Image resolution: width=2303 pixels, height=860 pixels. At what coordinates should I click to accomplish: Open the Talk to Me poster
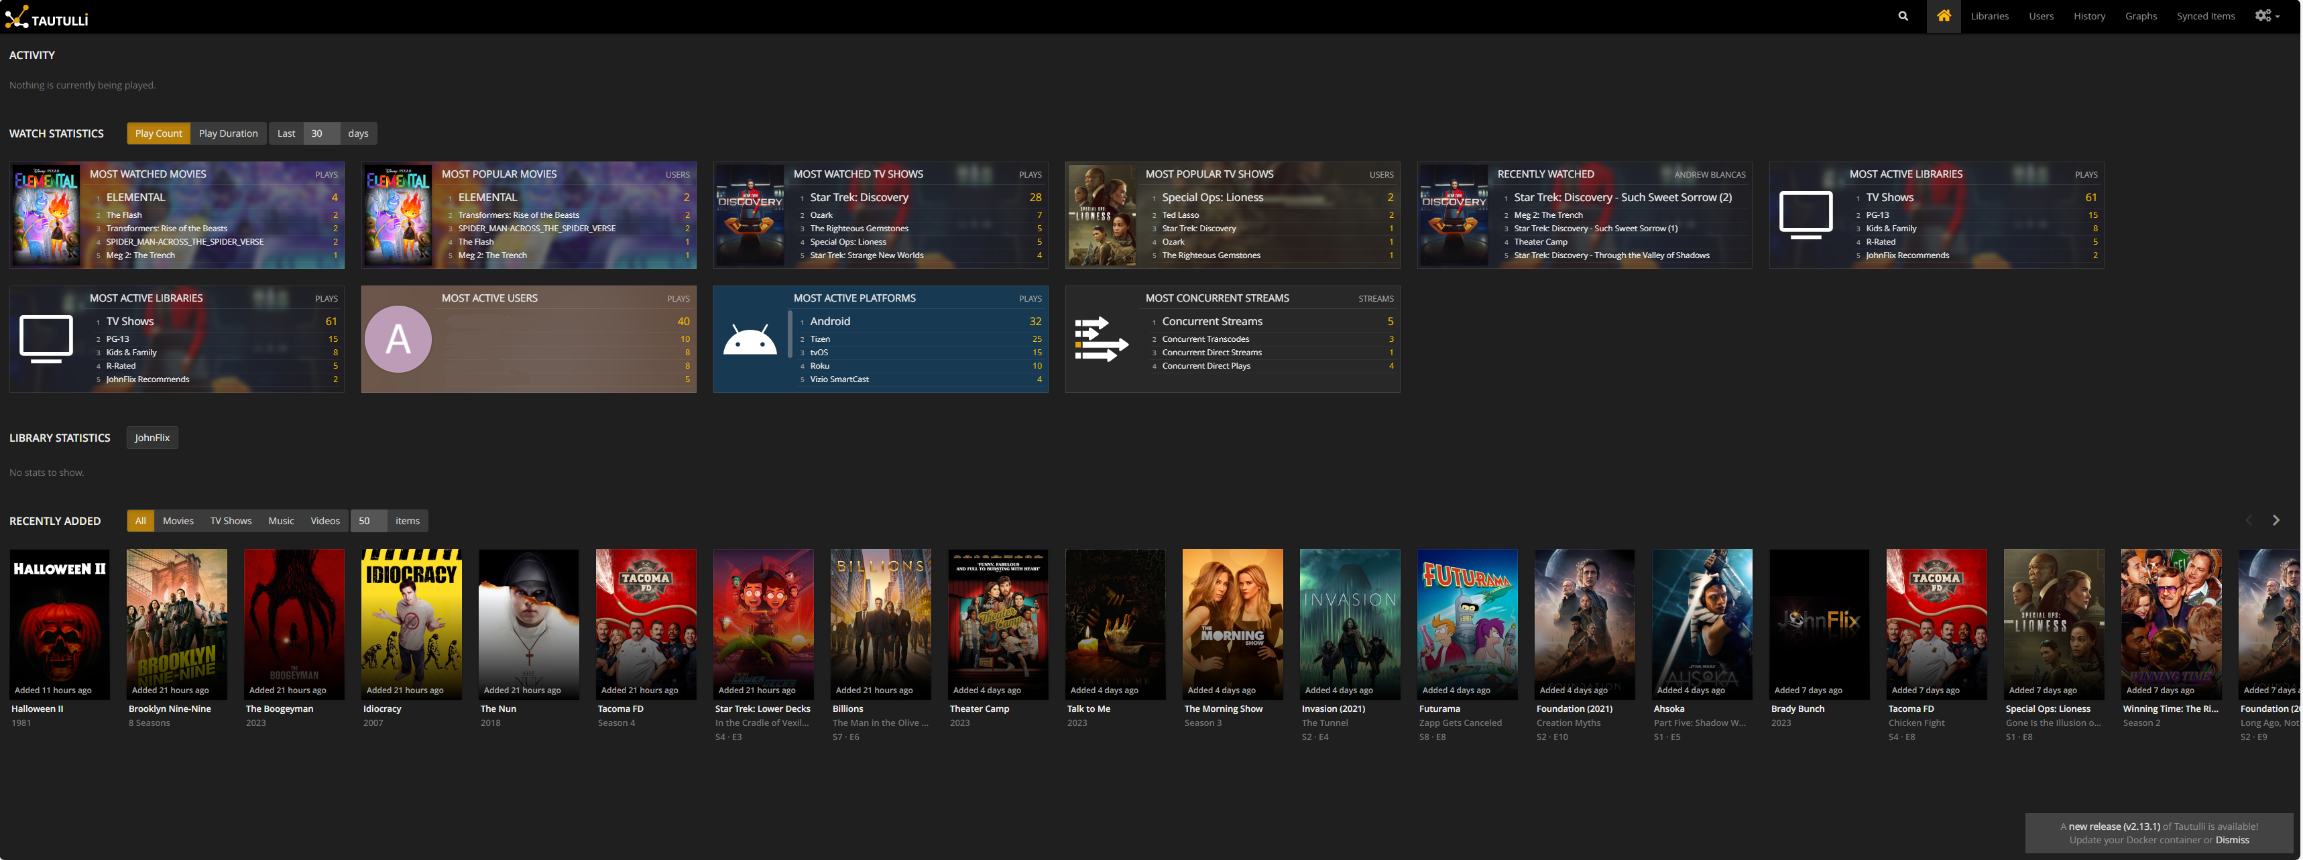point(1115,624)
